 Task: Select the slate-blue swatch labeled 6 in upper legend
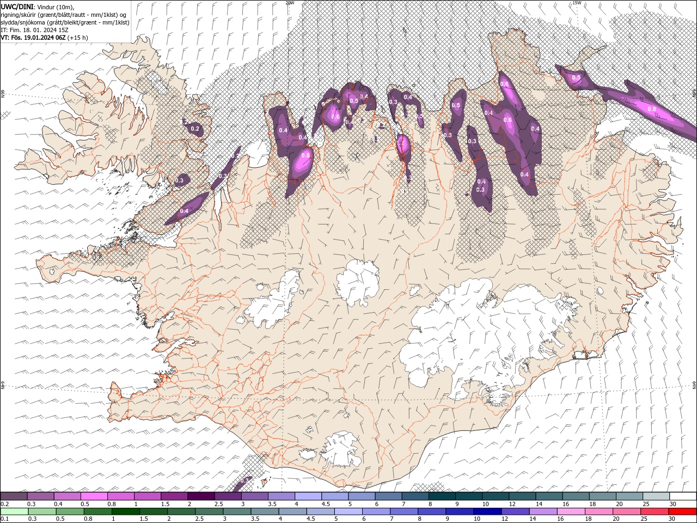(x=389, y=496)
